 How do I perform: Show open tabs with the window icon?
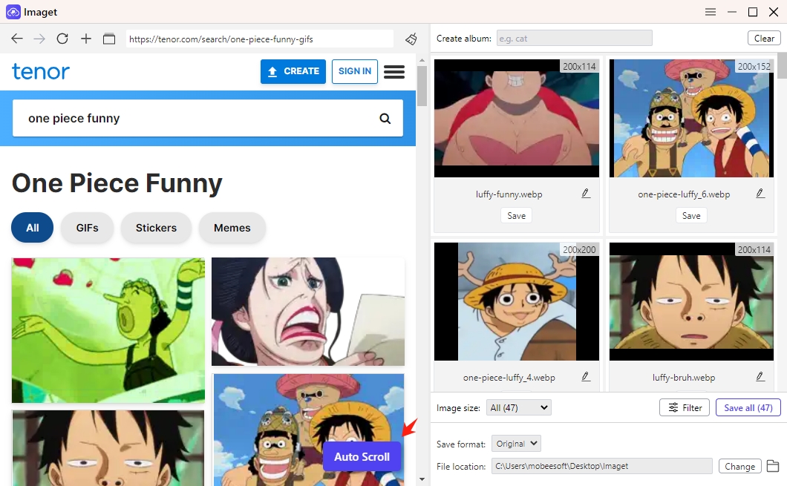click(x=109, y=39)
